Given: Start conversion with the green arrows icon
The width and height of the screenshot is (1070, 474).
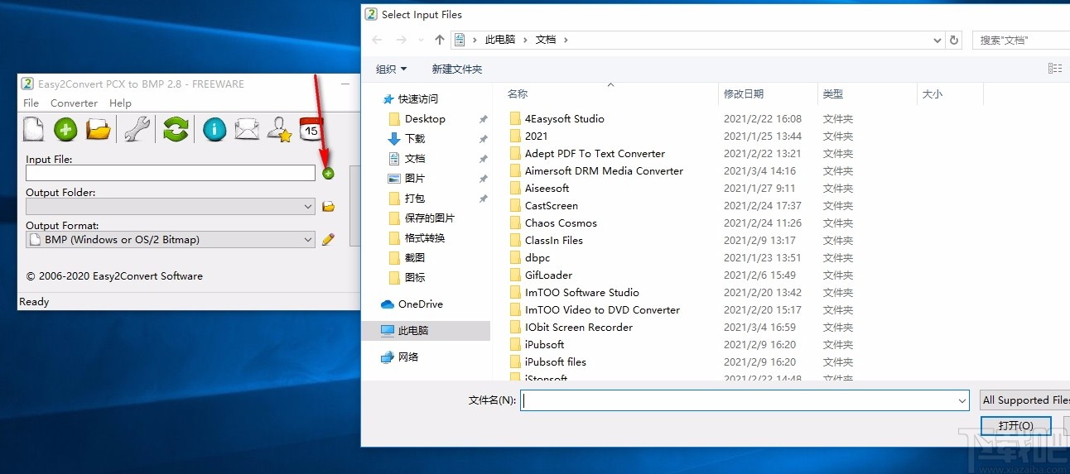Looking at the screenshot, I should [176, 129].
